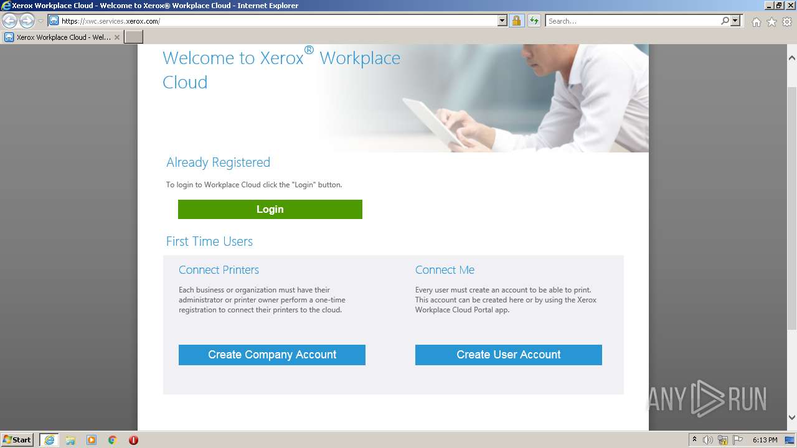The width and height of the screenshot is (797, 448).
Task: Click the Welcome to Xerox Workplace Cloud title
Action: pos(281,70)
